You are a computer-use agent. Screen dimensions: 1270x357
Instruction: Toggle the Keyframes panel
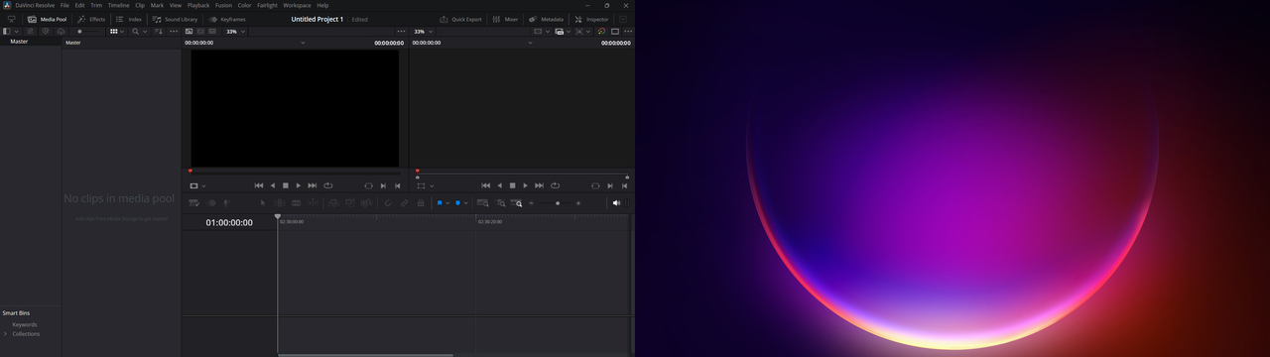[227, 19]
